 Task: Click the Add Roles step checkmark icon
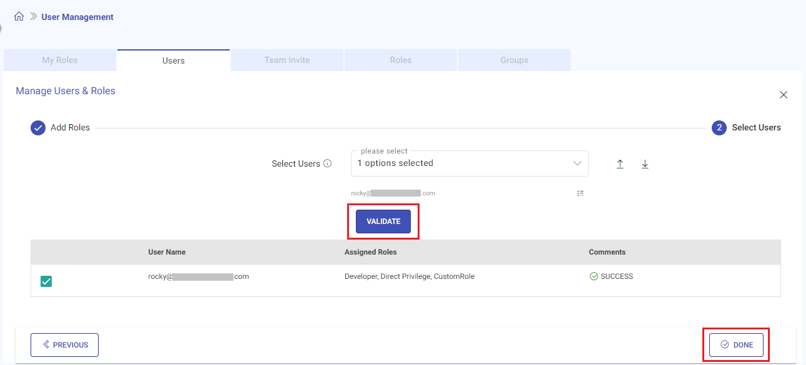[38, 128]
